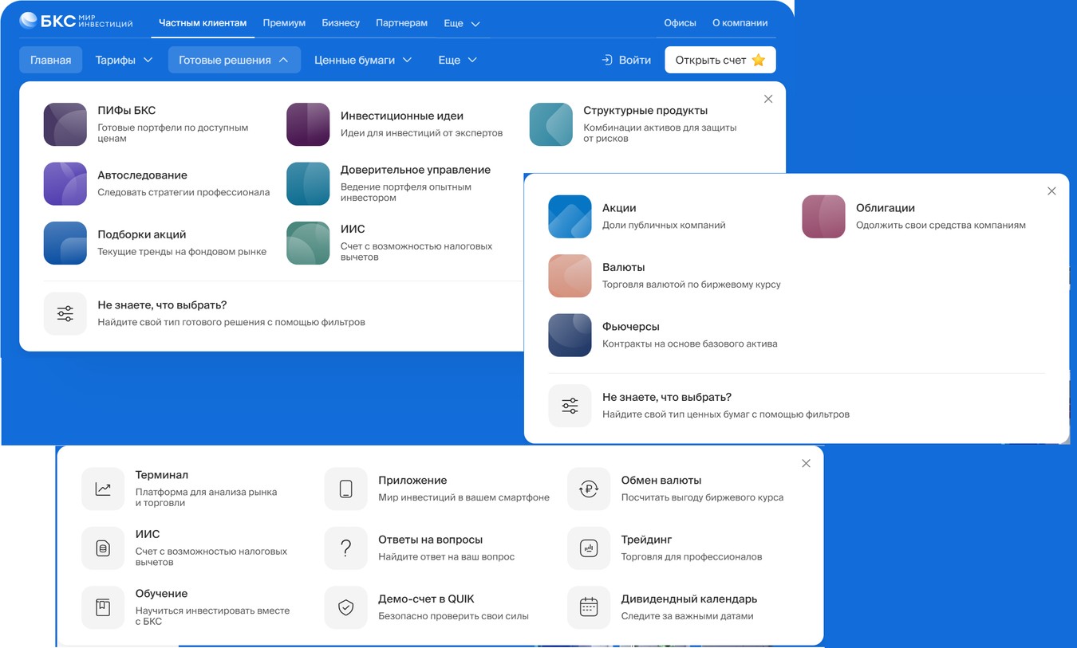Open the Офисы link
Viewport: 1077px width, 648px height.
click(680, 23)
